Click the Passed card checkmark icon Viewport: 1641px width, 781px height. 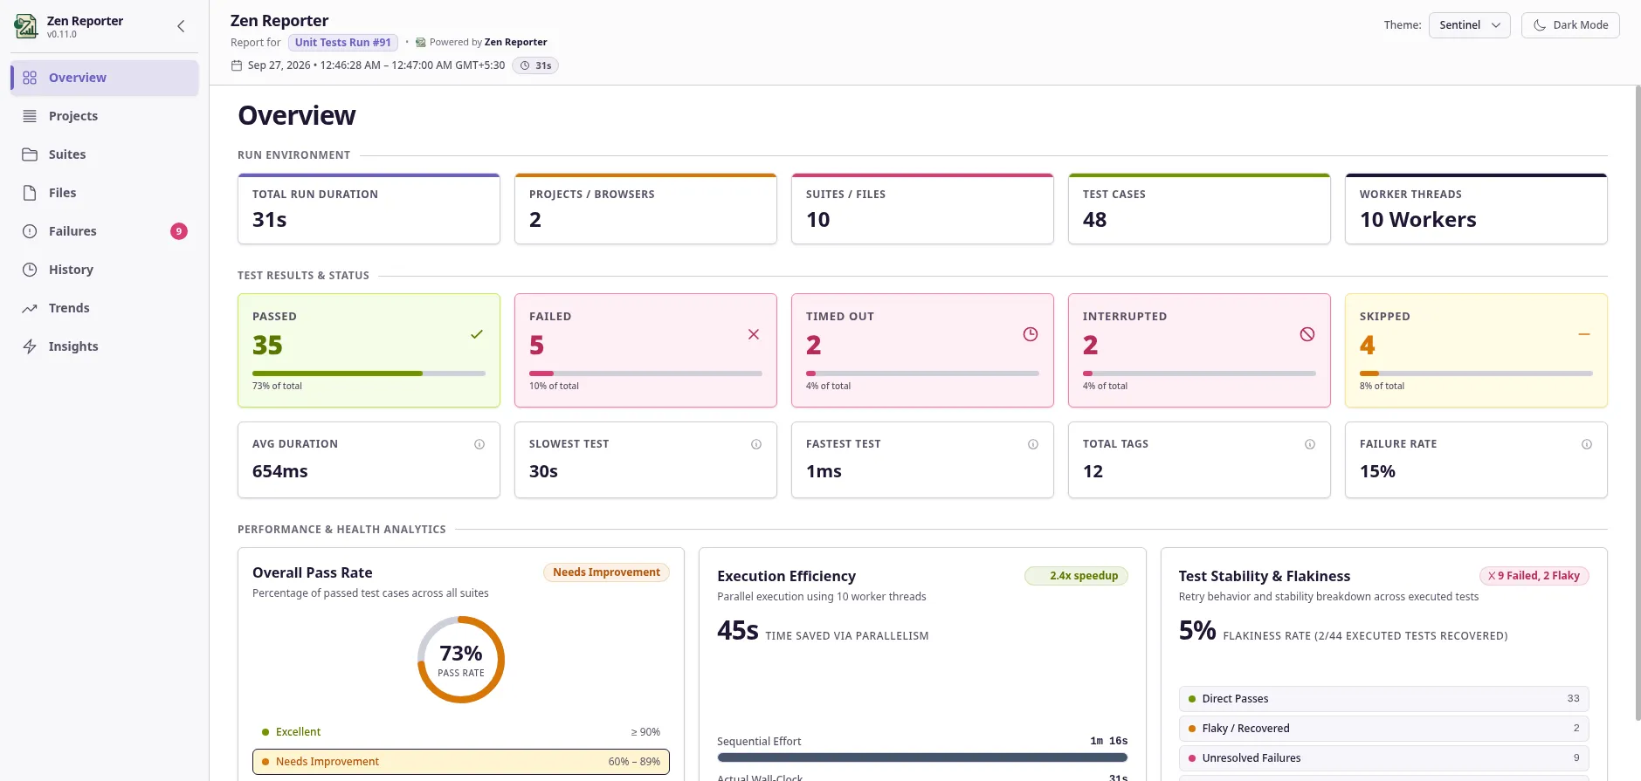click(x=477, y=334)
